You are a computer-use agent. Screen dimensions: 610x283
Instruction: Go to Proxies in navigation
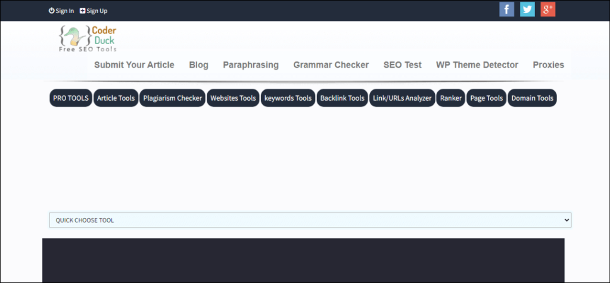point(549,65)
